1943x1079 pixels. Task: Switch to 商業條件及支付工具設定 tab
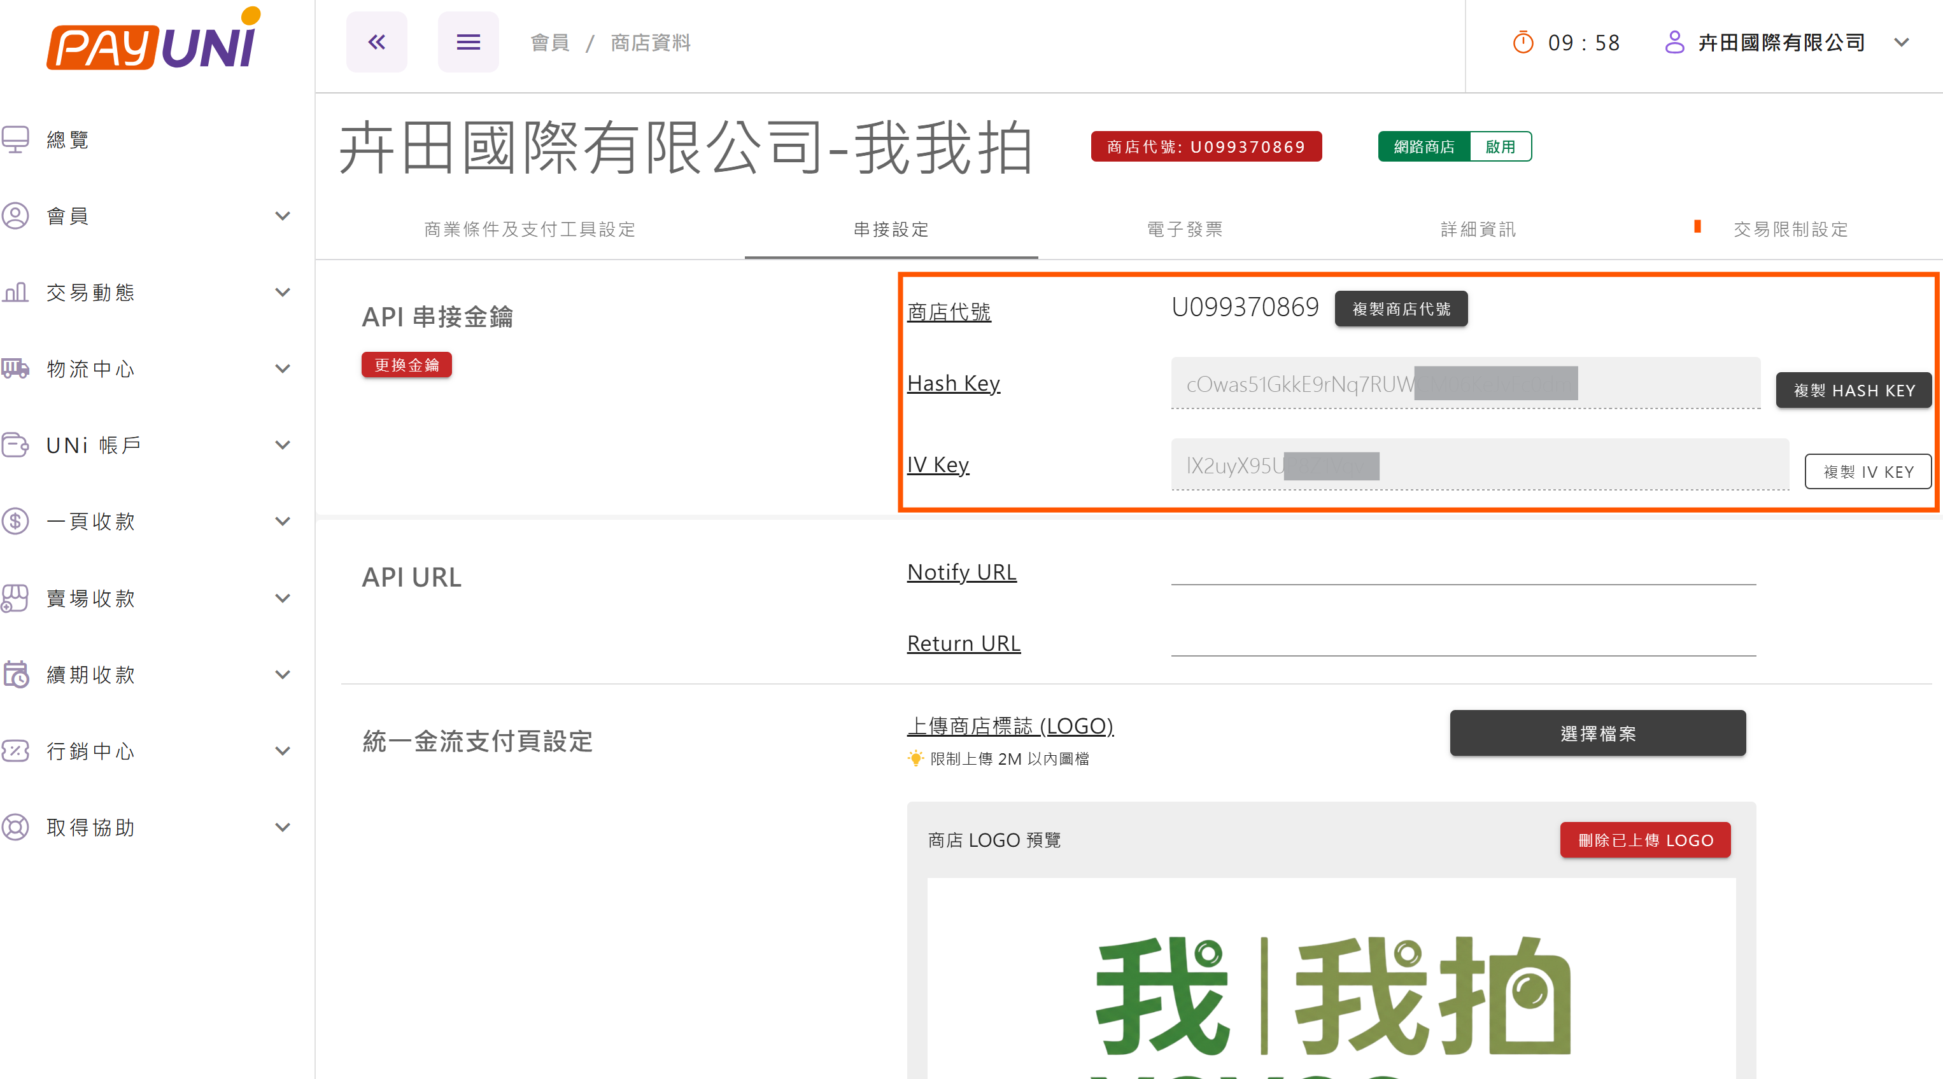tap(530, 229)
